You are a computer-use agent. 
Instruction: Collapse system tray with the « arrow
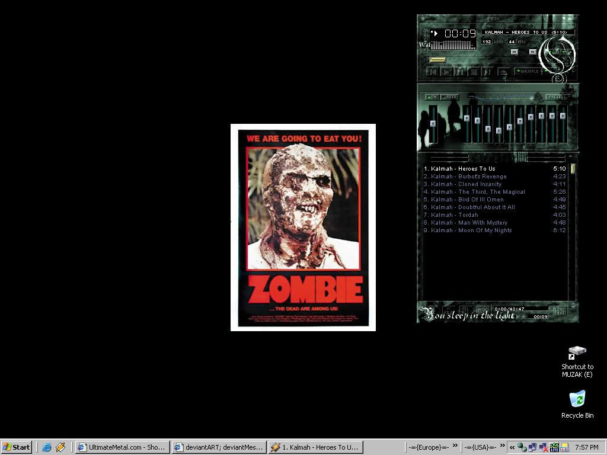(512, 448)
